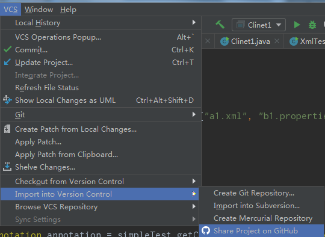Choose VCS Operations Popup entry

101,37
